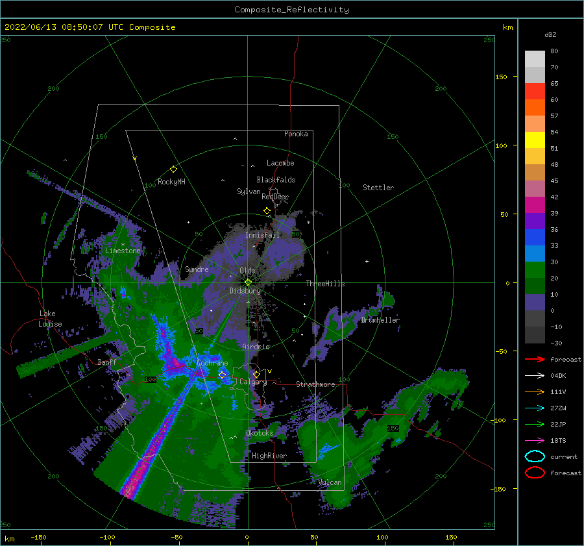
Task: Select the Drumheller label
Action: pos(380,320)
